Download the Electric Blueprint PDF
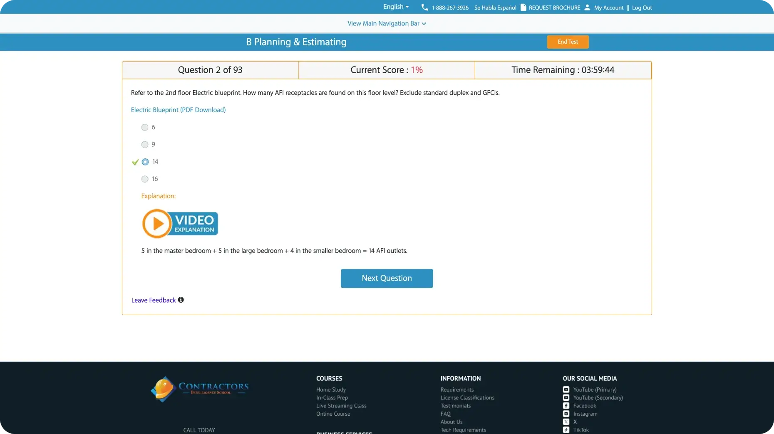 coord(178,110)
